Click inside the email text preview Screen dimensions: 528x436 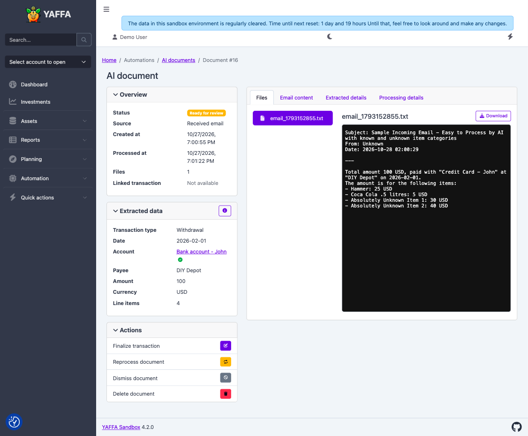click(426, 218)
